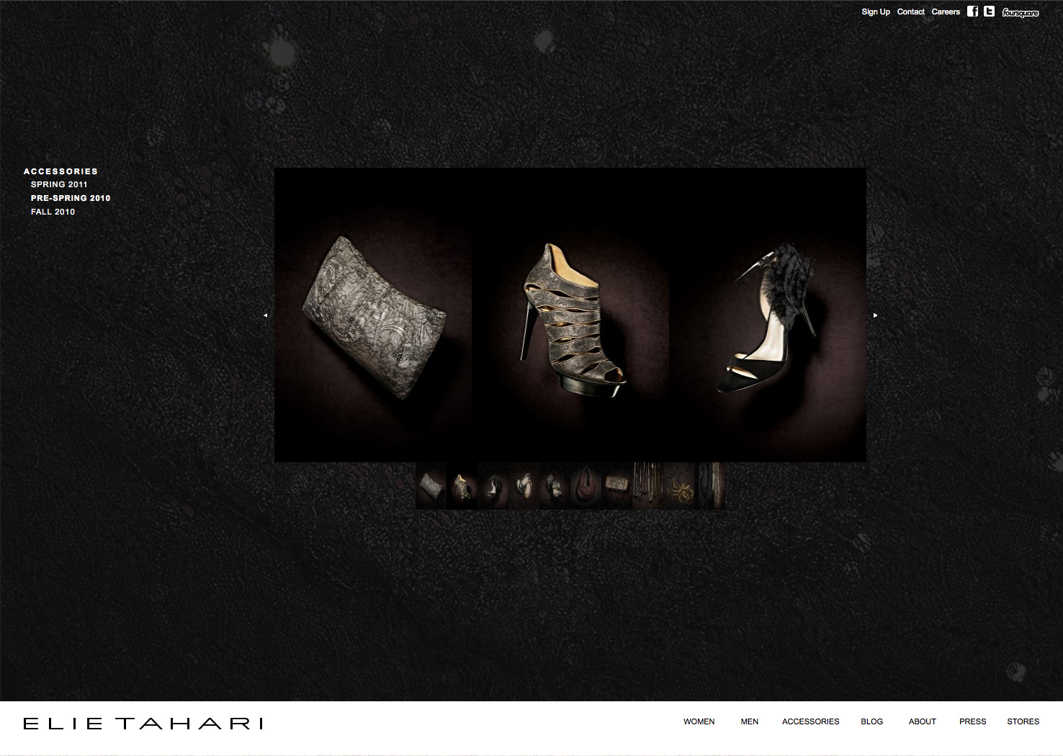Select the hanging necklaces thumbnail

(648, 486)
